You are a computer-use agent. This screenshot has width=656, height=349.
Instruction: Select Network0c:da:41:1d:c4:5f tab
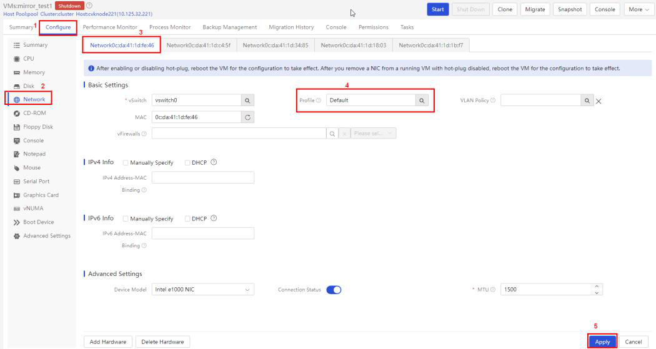tap(198, 45)
